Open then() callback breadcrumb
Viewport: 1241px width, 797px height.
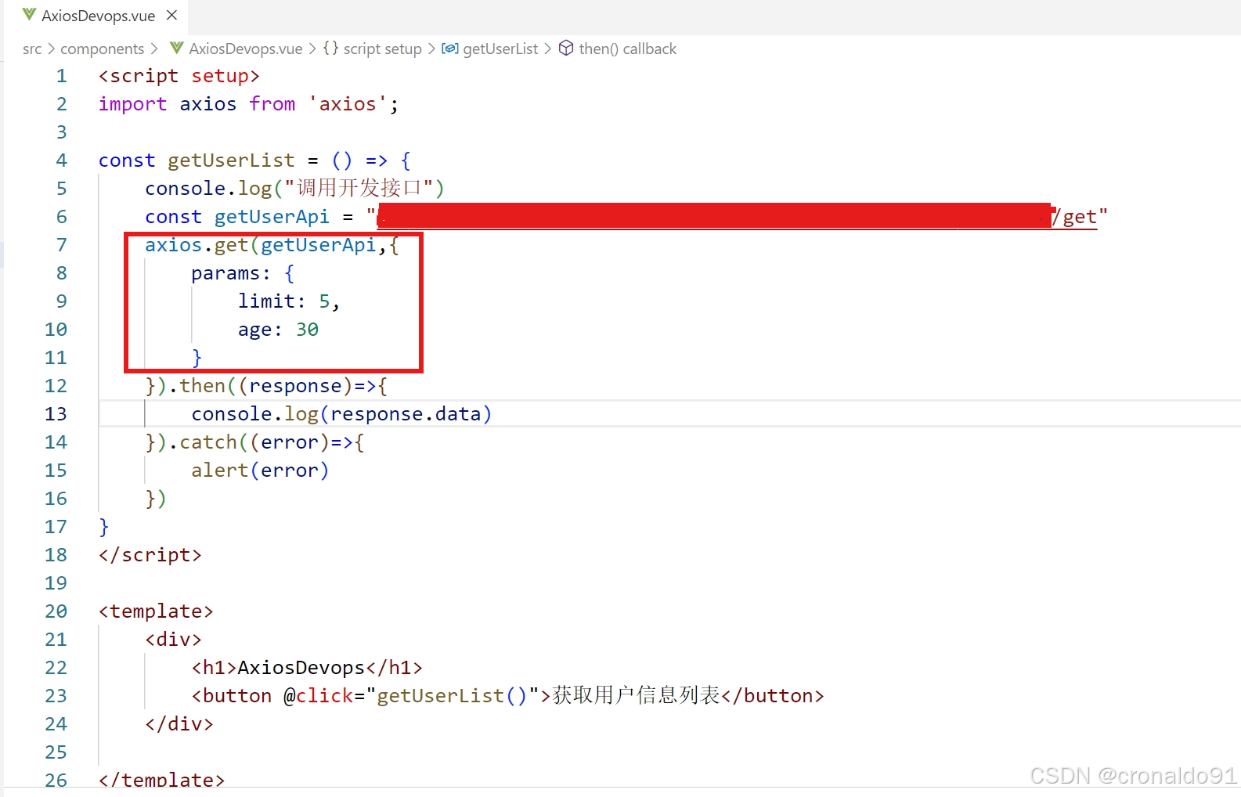click(x=628, y=49)
